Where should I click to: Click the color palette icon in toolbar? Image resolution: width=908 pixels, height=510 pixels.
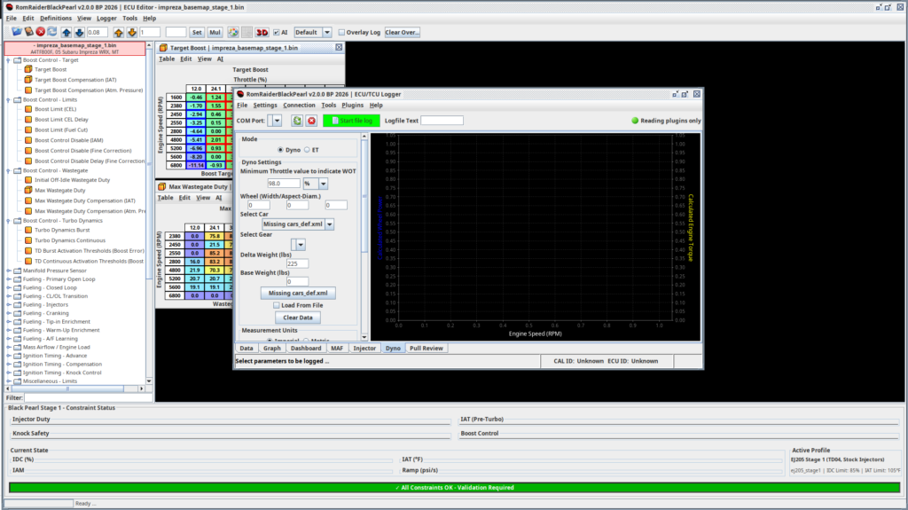[x=232, y=32]
